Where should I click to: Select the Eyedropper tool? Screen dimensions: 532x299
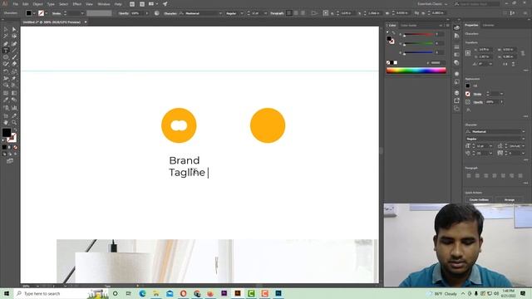pos(6,100)
